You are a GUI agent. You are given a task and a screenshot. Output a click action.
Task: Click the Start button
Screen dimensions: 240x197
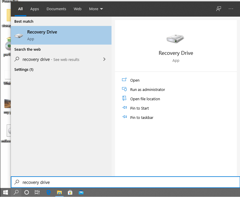(5, 192)
